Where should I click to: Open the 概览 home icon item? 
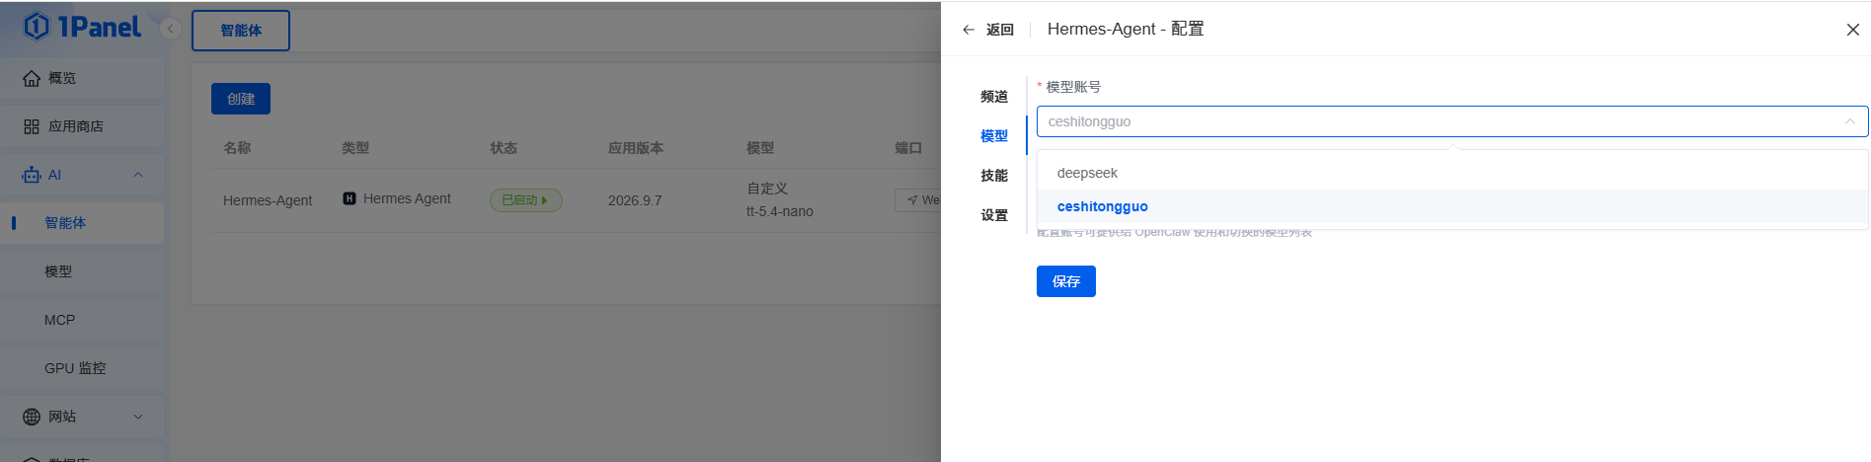click(x=32, y=78)
